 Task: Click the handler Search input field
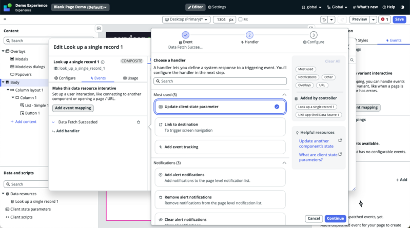220,81
